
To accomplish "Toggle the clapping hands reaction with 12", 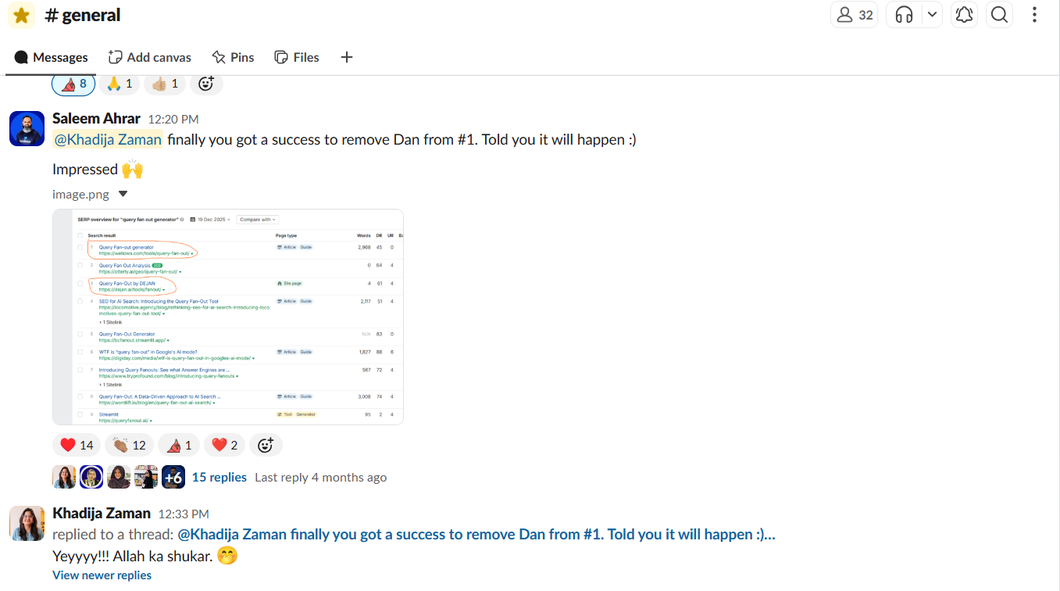I will 129,445.
